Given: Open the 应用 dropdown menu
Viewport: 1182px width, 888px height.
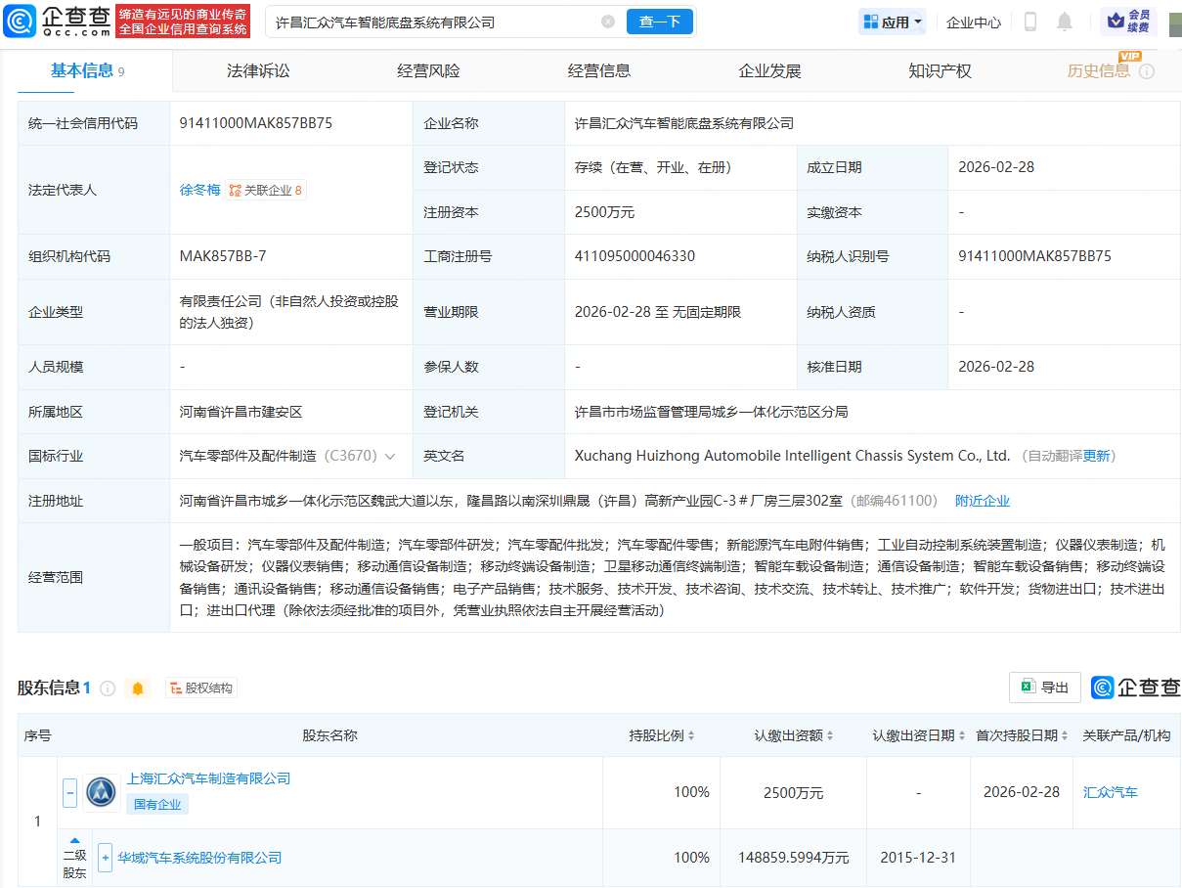Looking at the screenshot, I should tap(891, 22).
